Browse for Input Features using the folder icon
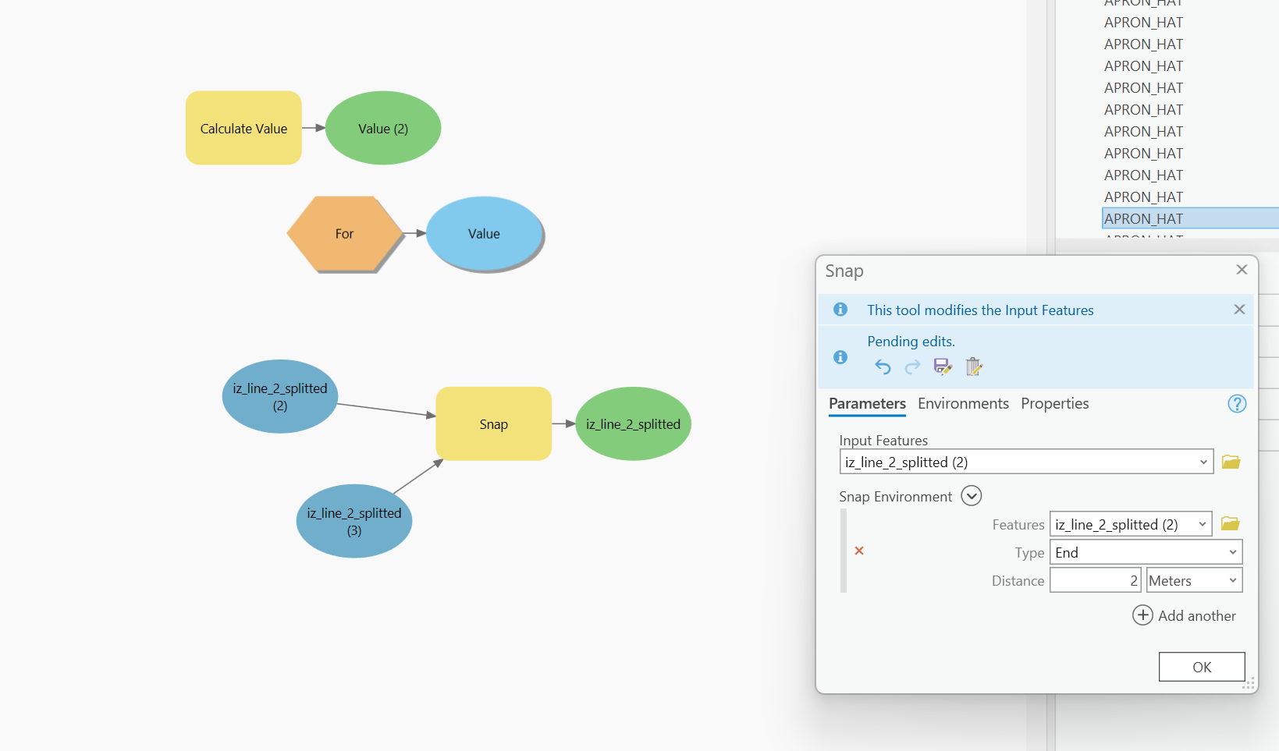Image resolution: width=1279 pixels, height=751 pixels. tap(1230, 461)
